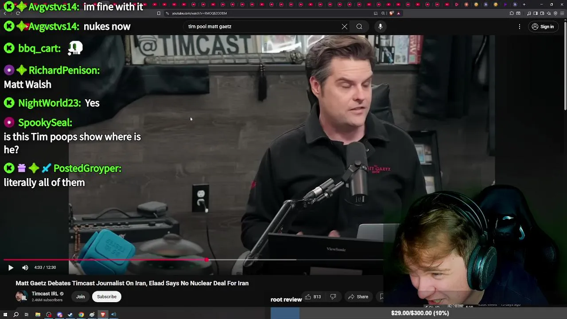567x319 pixels.
Task: Open the speaker app on the taskbar
Action: point(113,315)
